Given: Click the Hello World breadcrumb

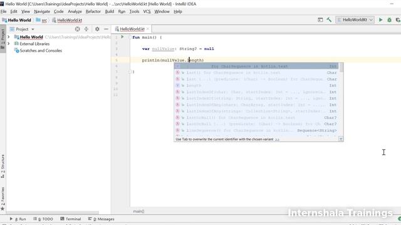Looking at the screenshot, I should coord(17,20).
